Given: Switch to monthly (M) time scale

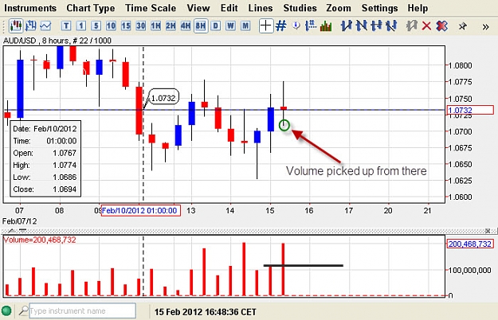Looking at the screenshot, I should point(245,25).
